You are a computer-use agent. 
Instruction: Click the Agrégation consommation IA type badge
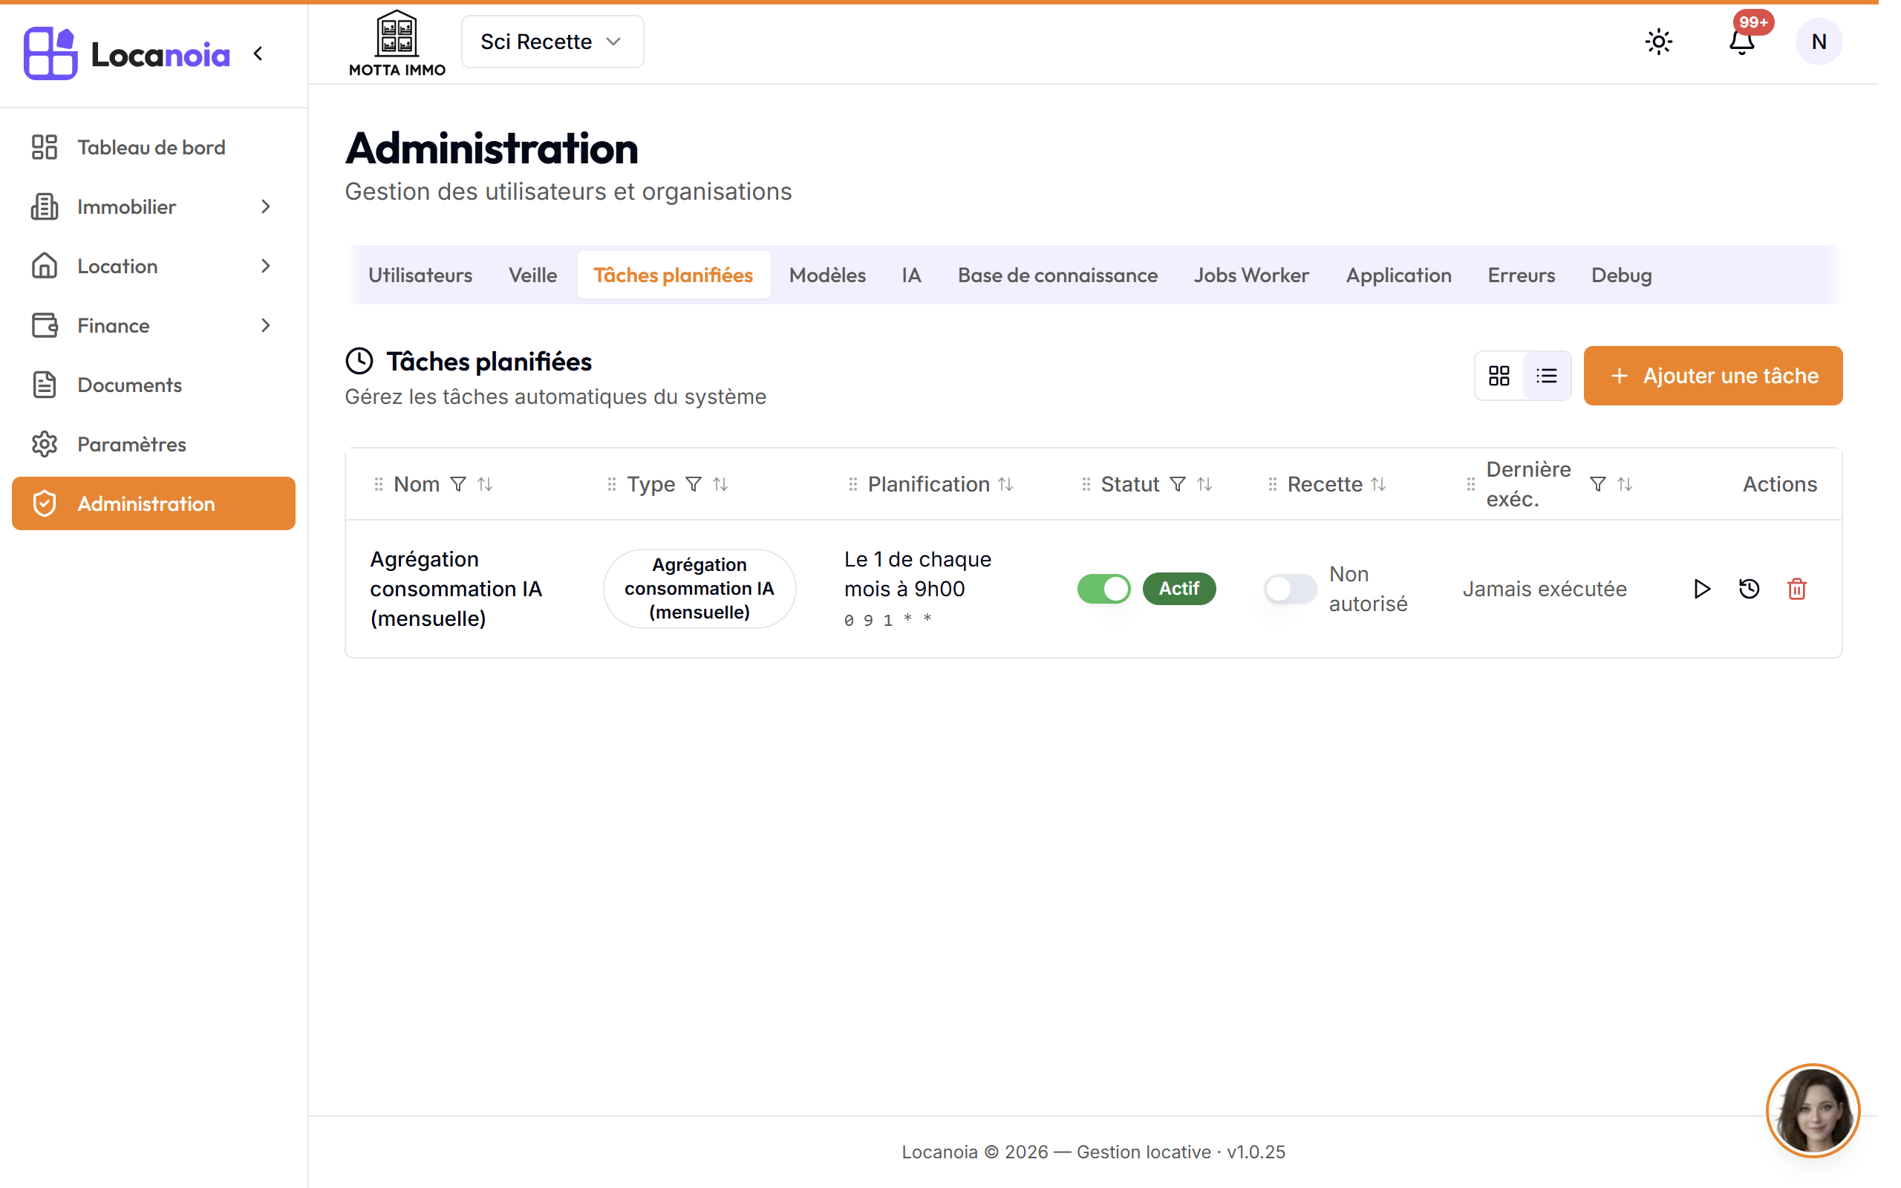(699, 589)
